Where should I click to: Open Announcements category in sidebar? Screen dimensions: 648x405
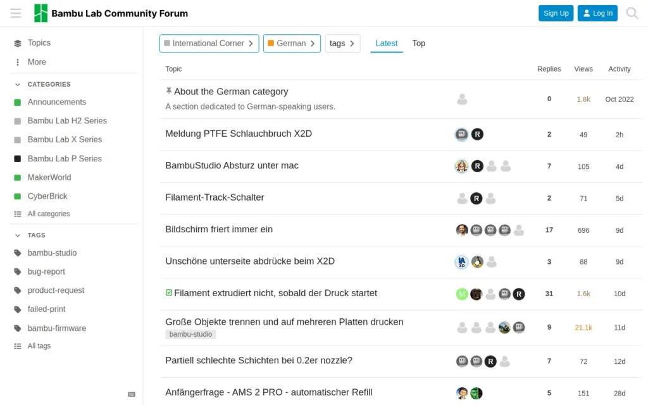click(56, 102)
